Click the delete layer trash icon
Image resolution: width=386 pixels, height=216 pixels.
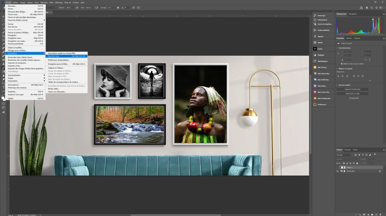tap(380, 214)
